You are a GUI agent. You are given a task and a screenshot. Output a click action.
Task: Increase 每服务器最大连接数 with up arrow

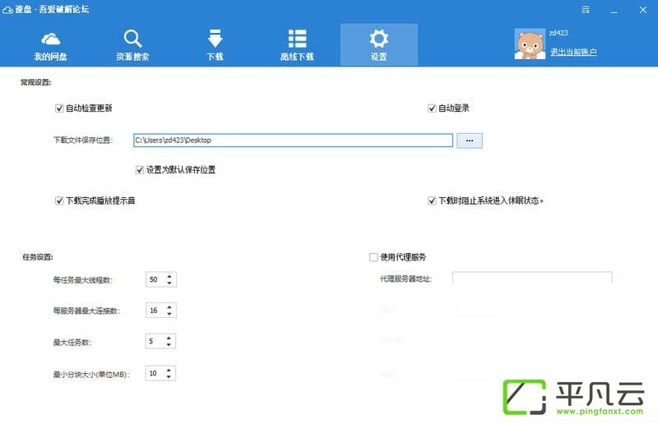coord(169,307)
